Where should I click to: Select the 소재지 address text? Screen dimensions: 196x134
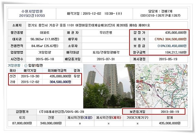[x=89, y=25]
